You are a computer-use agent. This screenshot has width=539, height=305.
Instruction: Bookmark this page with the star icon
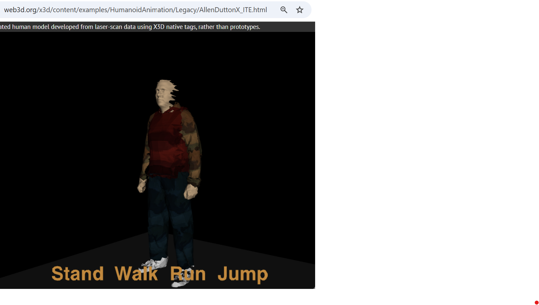click(x=300, y=10)
